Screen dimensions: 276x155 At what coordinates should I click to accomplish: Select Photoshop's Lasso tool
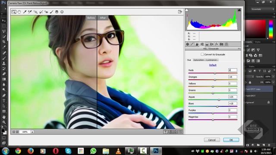[4, 31]
